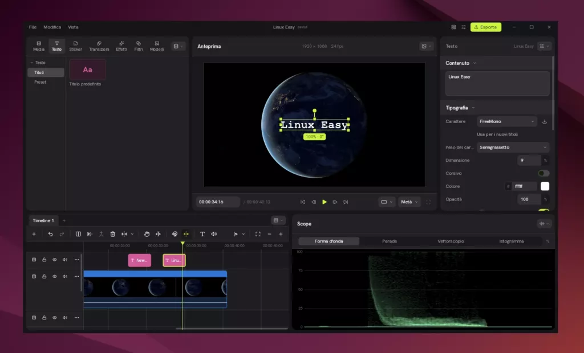Viewport: 584px width, 353px height.
Task: Zoom in timeline with plus icon
Action: (x=281, y=234)
